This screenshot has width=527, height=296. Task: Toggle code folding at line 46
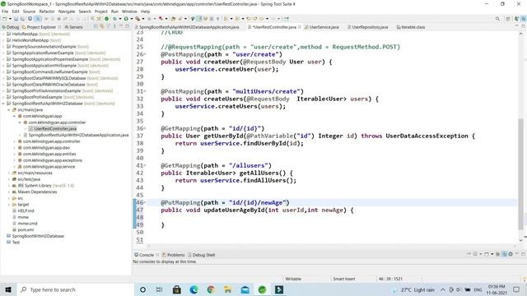145,203
